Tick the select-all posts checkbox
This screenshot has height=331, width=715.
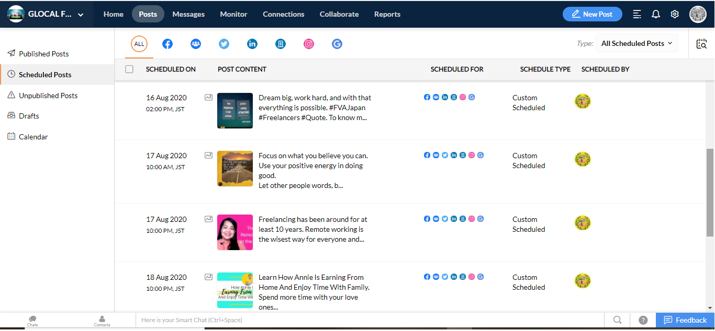pyautogui.click(x=129, y=69)
